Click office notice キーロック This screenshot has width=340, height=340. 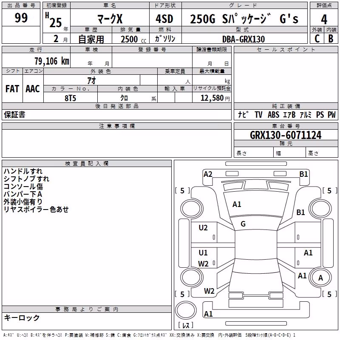[22, 317]
